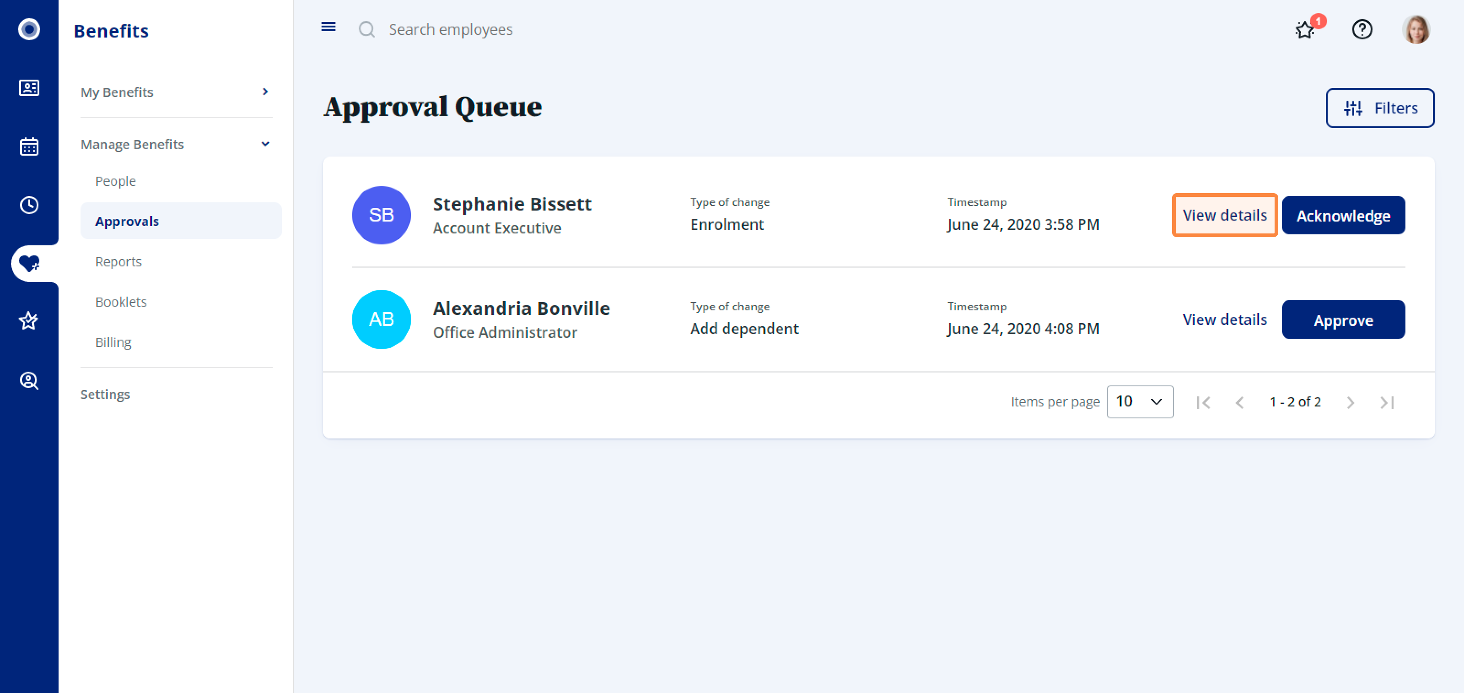
Task: Click Alexandria Bonville's AB avatar
Action: 382,319
